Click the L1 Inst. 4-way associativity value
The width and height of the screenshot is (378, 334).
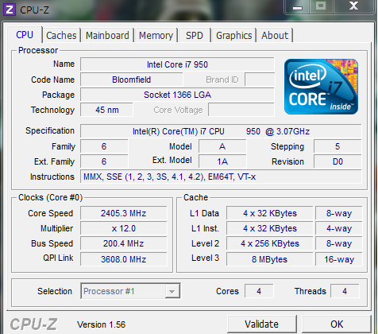pos(339,228)
